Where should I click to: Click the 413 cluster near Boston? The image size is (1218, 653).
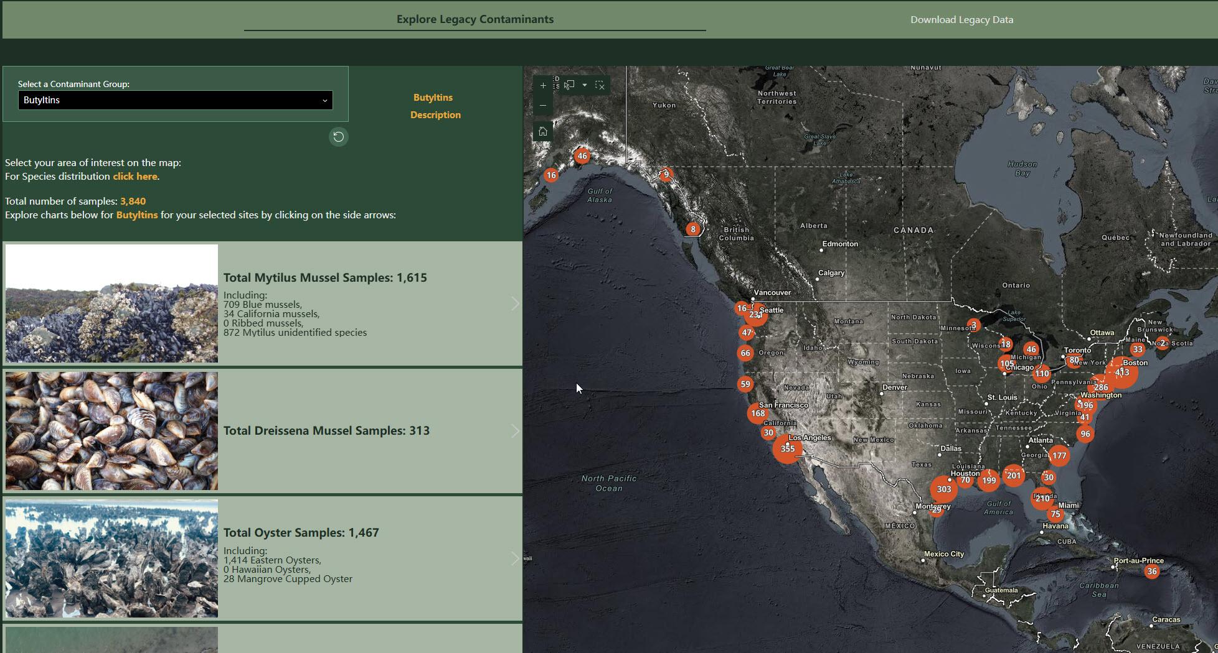click(1121, 373)
